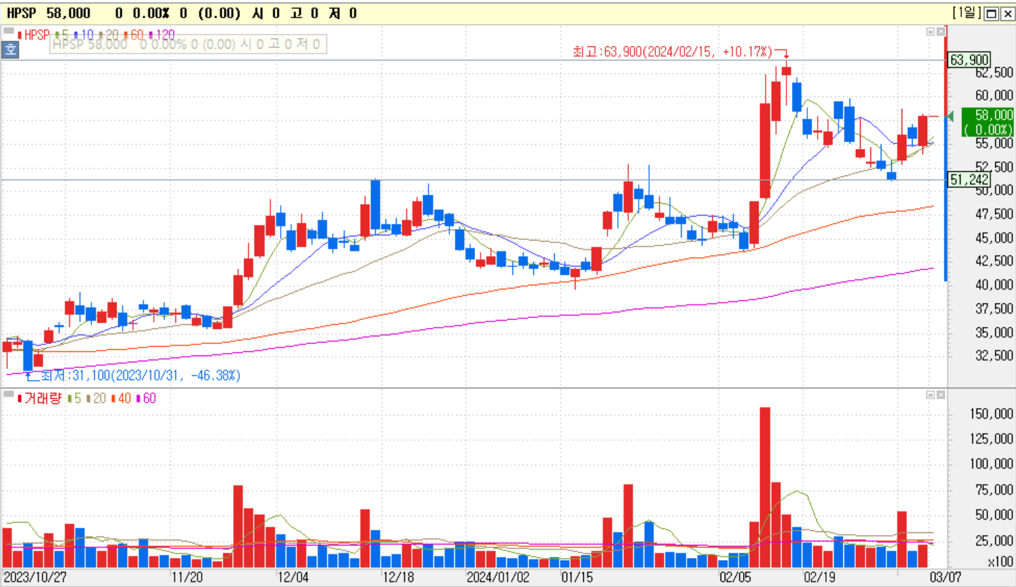Click the gray handle before the HPSP legend
This screenshot has width=1016, height=587.
[8, 31]
